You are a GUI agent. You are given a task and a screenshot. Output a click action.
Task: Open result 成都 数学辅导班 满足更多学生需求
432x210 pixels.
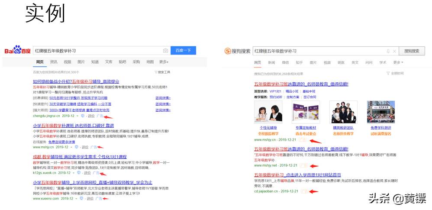80,157
